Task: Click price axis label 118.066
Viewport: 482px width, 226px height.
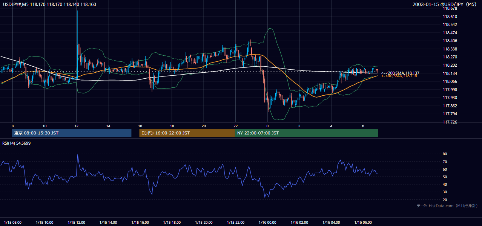Action: [450, 81]
